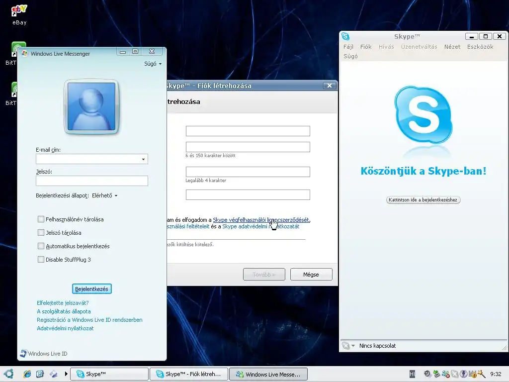
Task: Click Kattintson ide a bejelentkezéshez button
Action: pyautogui.click(x=423, y=200)
